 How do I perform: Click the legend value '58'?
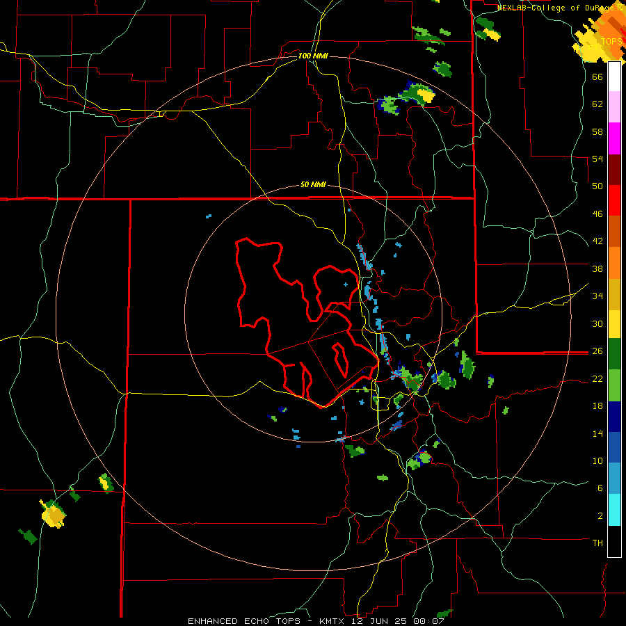click(x=597, y=131)
